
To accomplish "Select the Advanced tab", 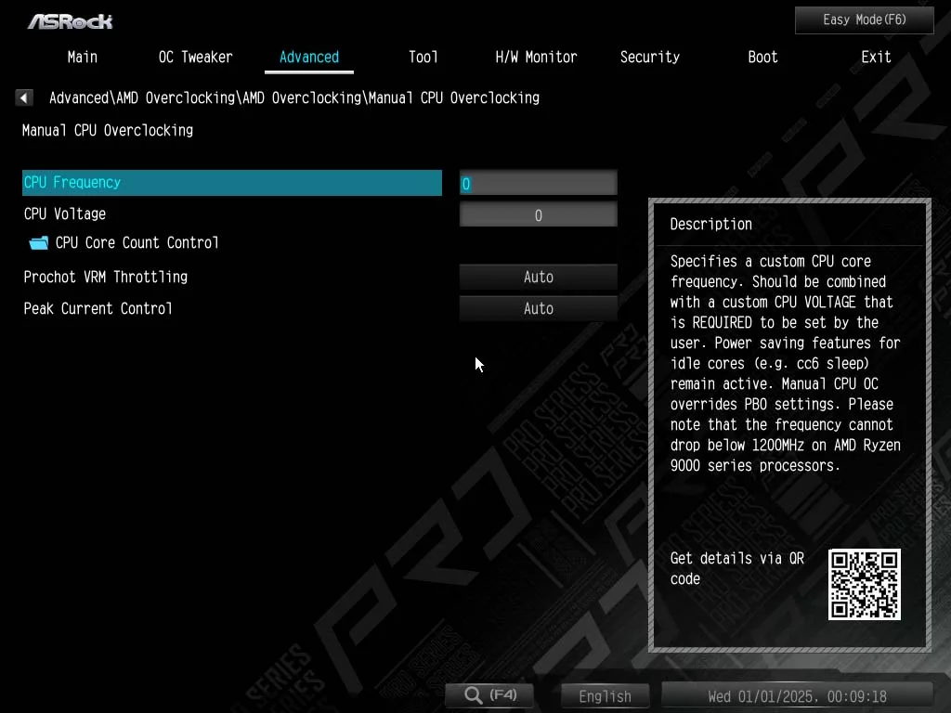I will 308,57.
